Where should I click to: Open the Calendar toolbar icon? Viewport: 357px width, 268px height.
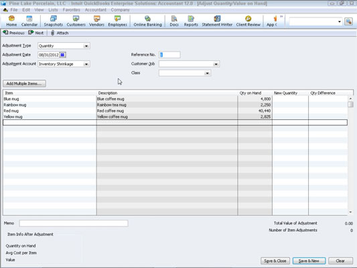coord(29,21)
